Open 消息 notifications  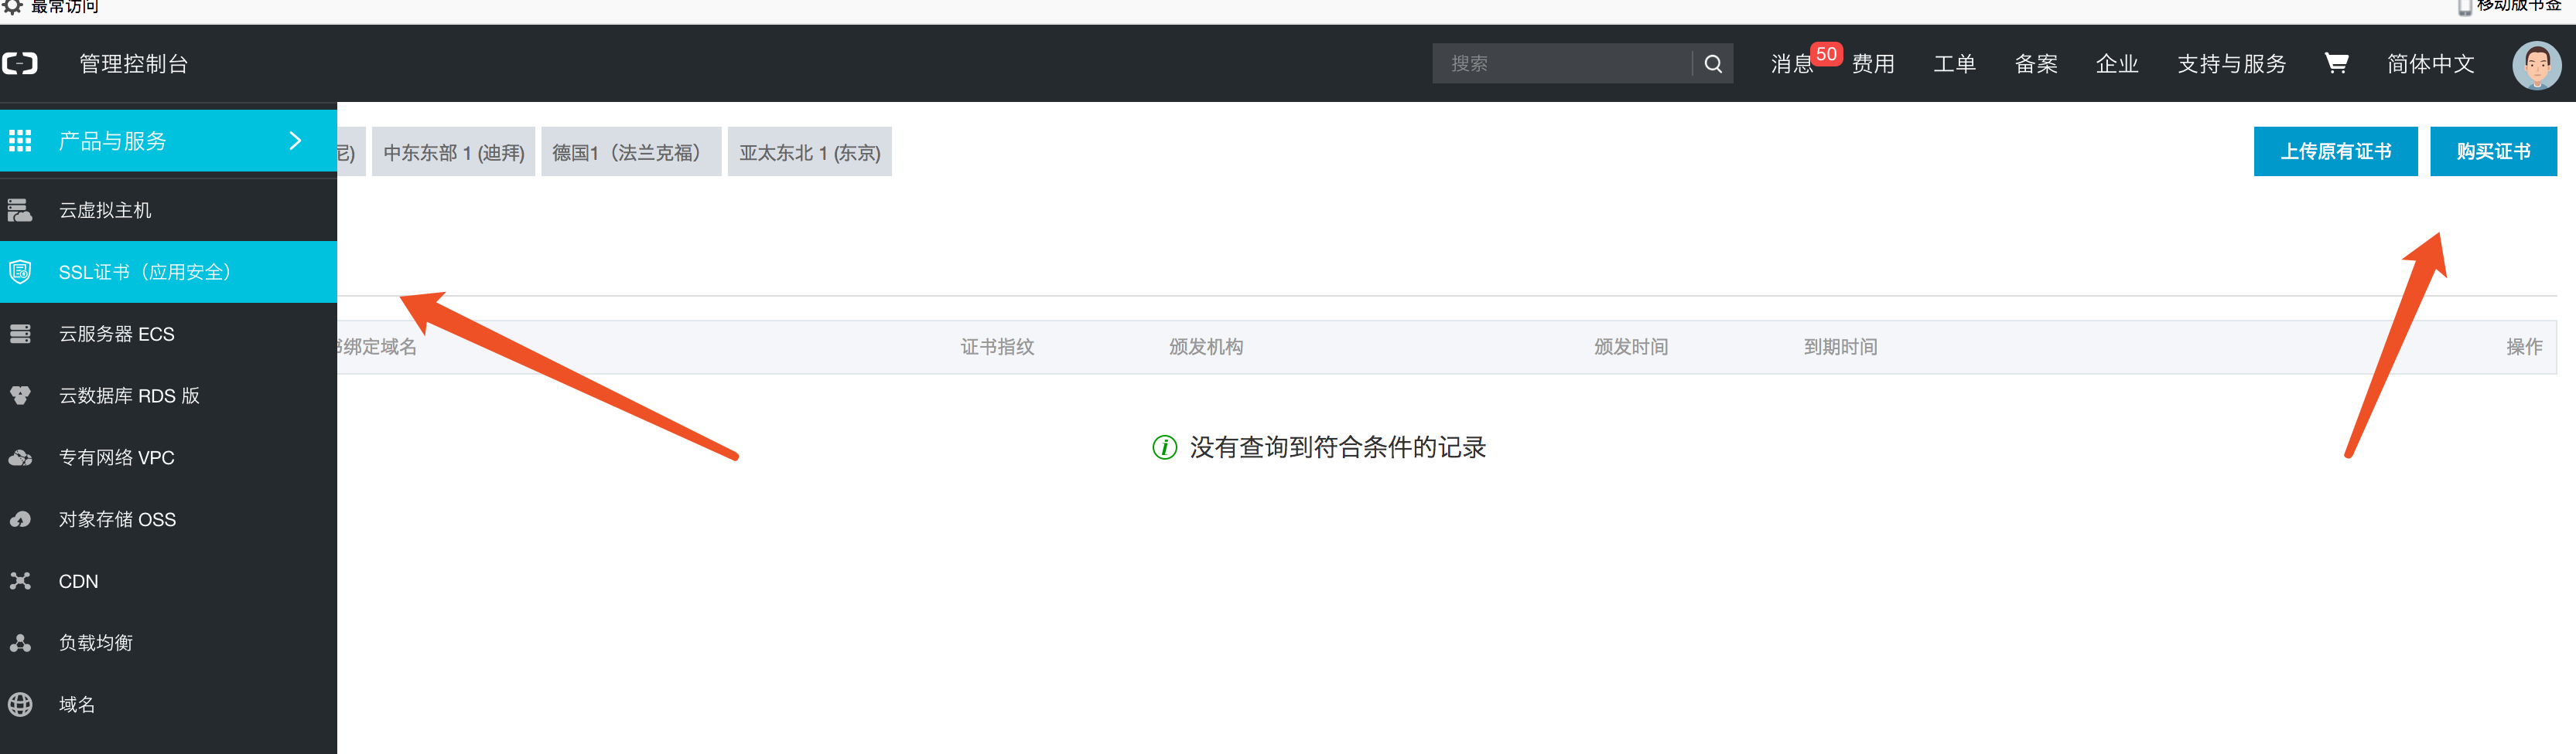pos(1791,64)
